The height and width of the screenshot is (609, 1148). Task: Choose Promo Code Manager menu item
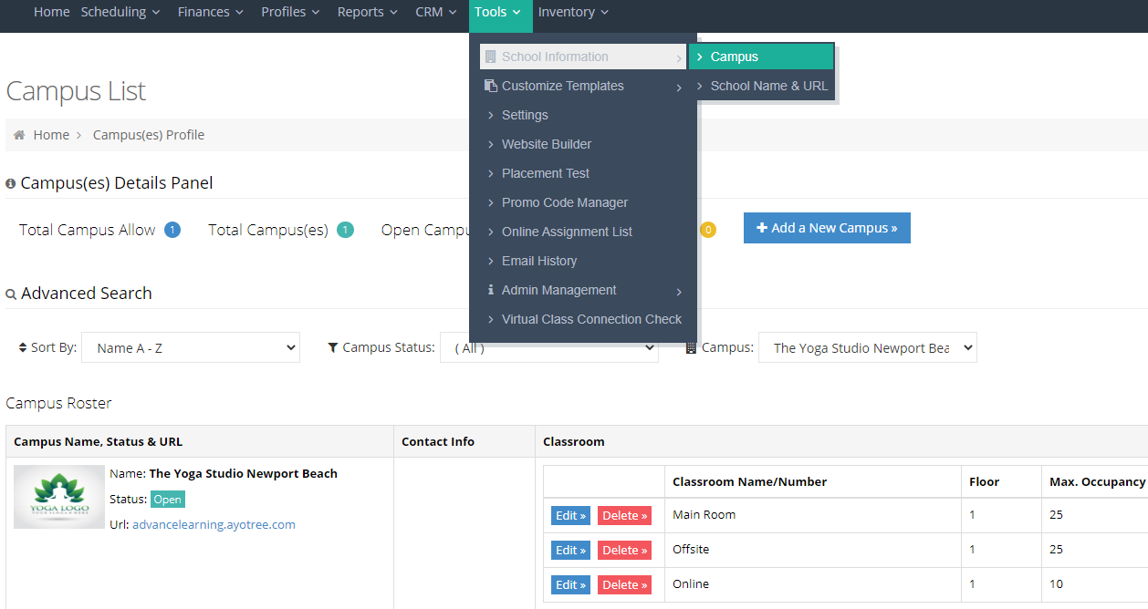pos(565,202)
